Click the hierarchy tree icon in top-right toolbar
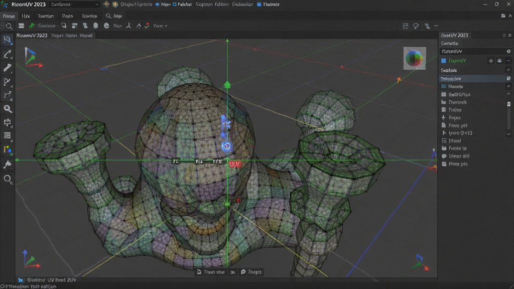This screenshot has height=289, width=514. click(x=427, y=26)
